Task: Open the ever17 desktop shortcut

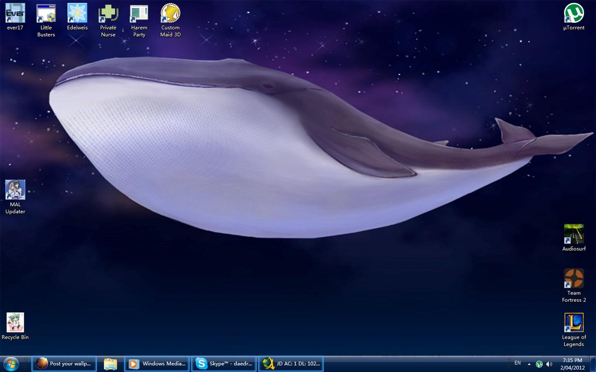Action: tap(15, 14)
